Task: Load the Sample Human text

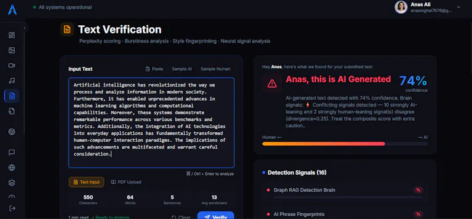Action: [215, 69]
